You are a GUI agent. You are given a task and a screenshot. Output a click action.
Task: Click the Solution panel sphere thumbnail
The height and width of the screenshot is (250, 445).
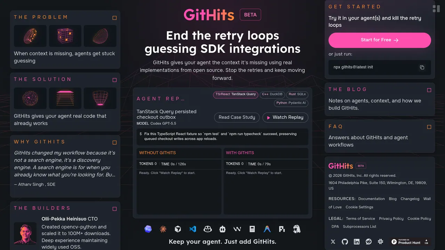(x=30, y=98)
